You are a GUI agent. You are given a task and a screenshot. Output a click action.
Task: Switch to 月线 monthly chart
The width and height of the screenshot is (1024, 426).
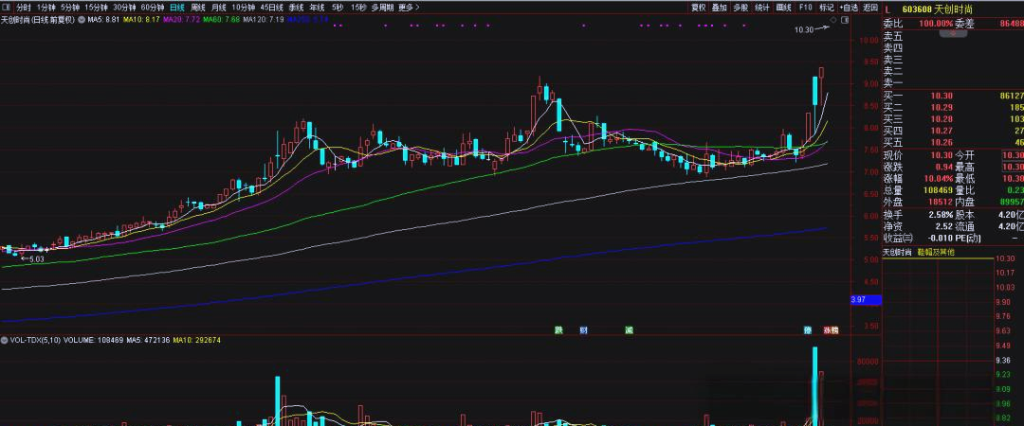click(x=218, y=8)
